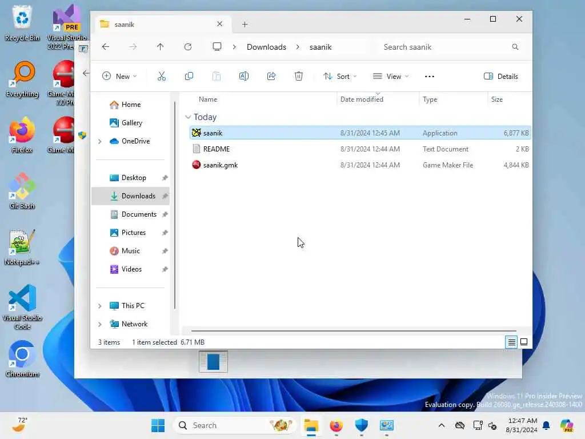Open the Git Bash desktop shortcut
Viewport: 585px width, 439px height.
coord(22,191)
